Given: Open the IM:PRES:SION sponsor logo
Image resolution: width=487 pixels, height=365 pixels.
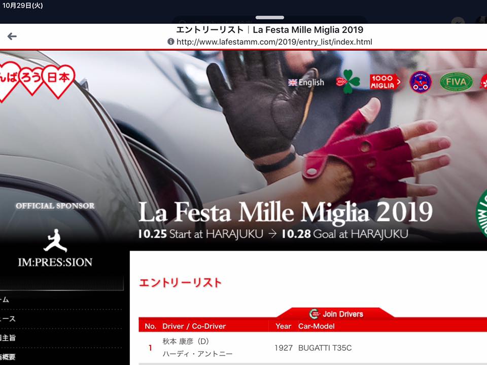Looking at the screenshot, I should point(55,248).
